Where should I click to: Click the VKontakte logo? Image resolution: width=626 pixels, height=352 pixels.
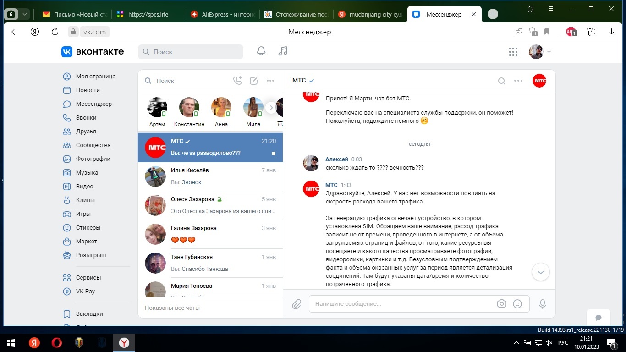tap(93, 52)
